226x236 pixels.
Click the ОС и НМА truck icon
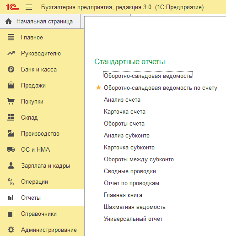11,149
